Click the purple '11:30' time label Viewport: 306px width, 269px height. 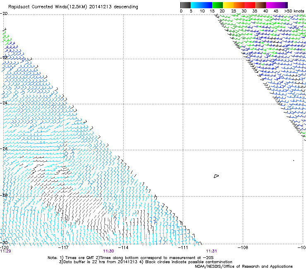tap(108, 251)
